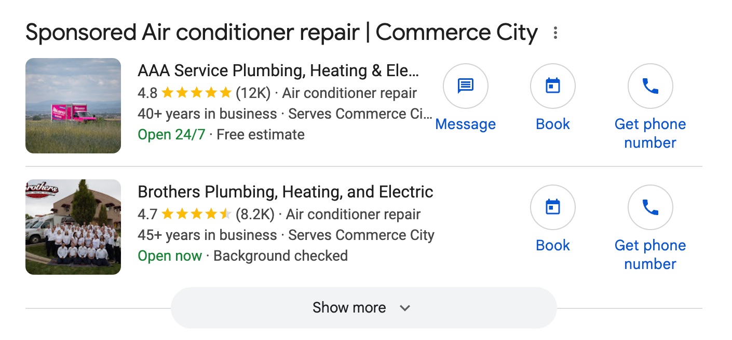Tap the phone icon for Brothers Plumbing

coord(650,207)
